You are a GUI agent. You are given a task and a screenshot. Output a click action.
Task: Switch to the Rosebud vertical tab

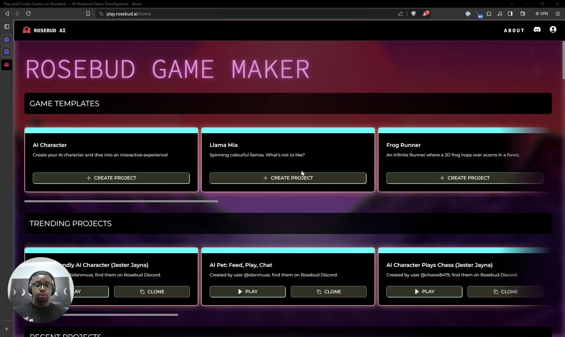tap(7, 64)
